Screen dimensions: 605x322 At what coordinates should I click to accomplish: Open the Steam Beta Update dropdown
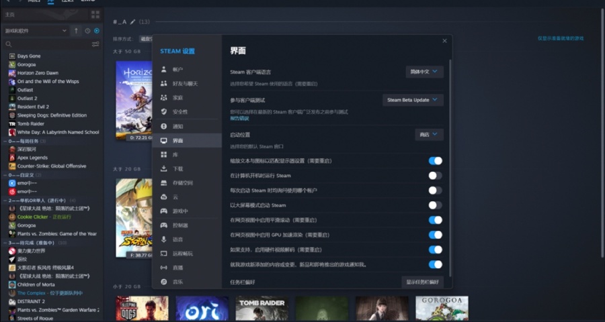(413, 100)
